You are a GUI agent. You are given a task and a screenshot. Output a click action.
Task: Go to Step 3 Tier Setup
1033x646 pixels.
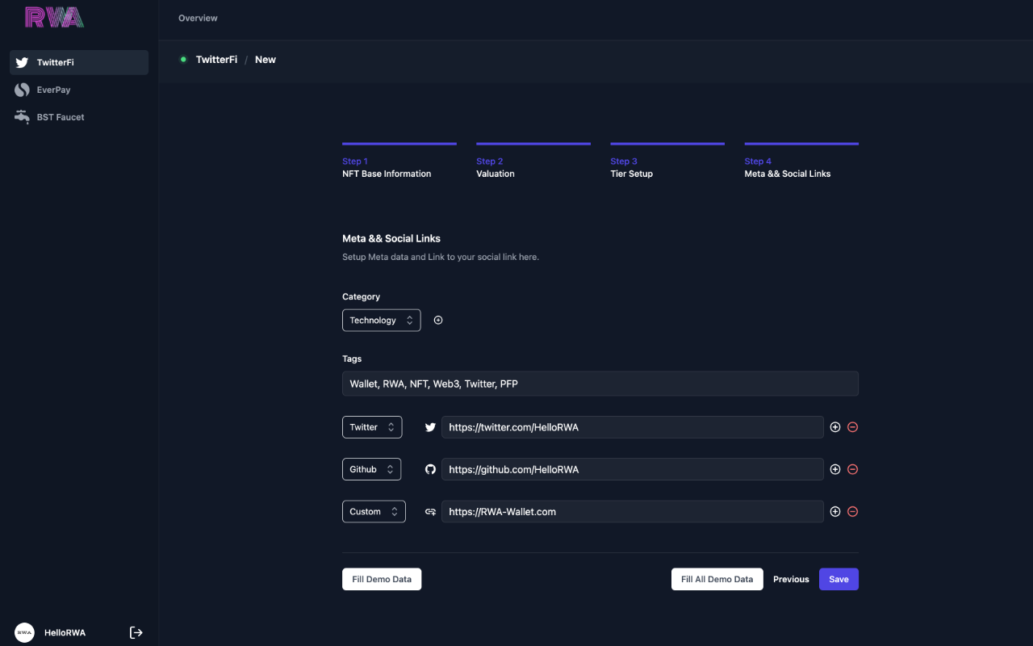[x=631, y=167]
